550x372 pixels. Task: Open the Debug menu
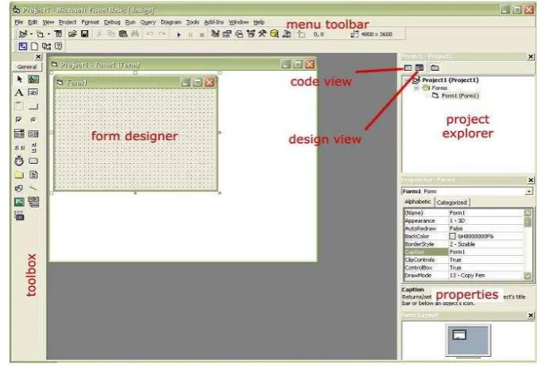pyautogui.click(x=112, y=22)
